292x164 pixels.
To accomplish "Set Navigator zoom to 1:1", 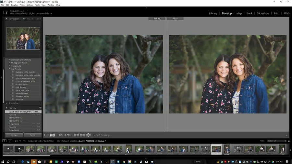I will [x=33, y=19].
